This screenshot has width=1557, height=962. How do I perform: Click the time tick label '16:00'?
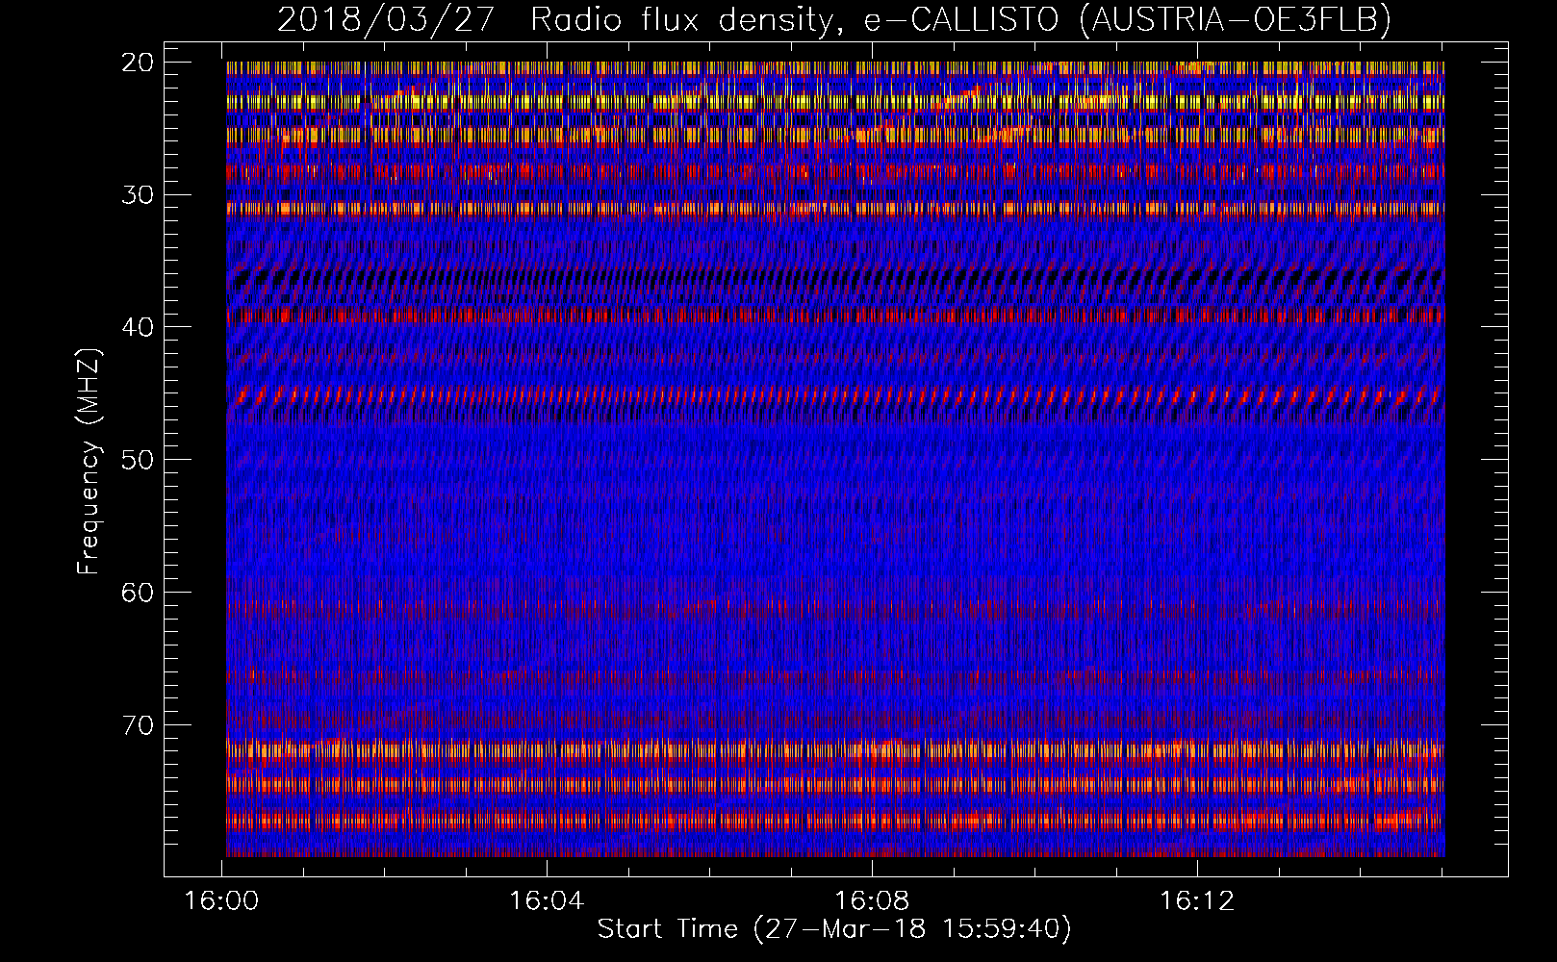point(222,901)
